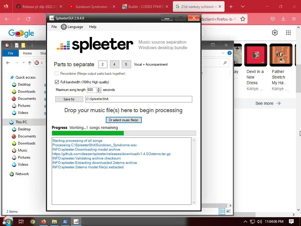Expand the File Explorer ribbon chevron

223,53
